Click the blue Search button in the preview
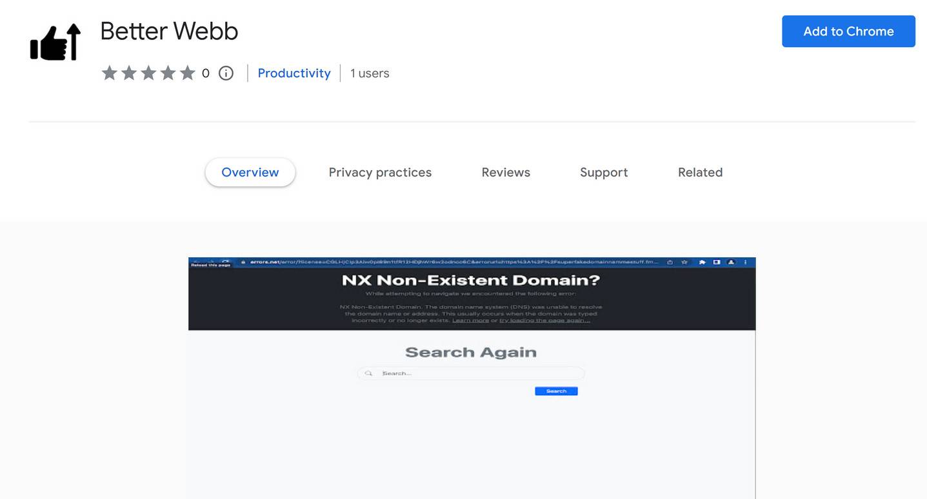Image resolution: width=927 pixels, height=499 pixels. (x=556, y=391)
